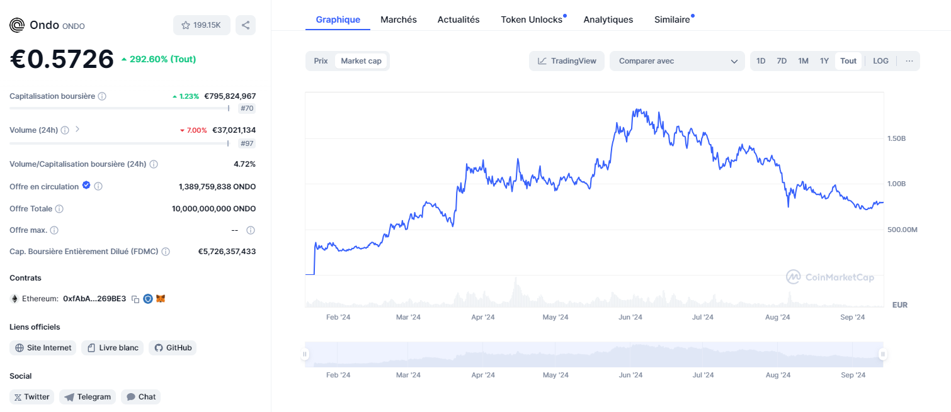This screenshot has height=412, width=951.
Task: Click the main market cap line chart
Action: (594, 199)
